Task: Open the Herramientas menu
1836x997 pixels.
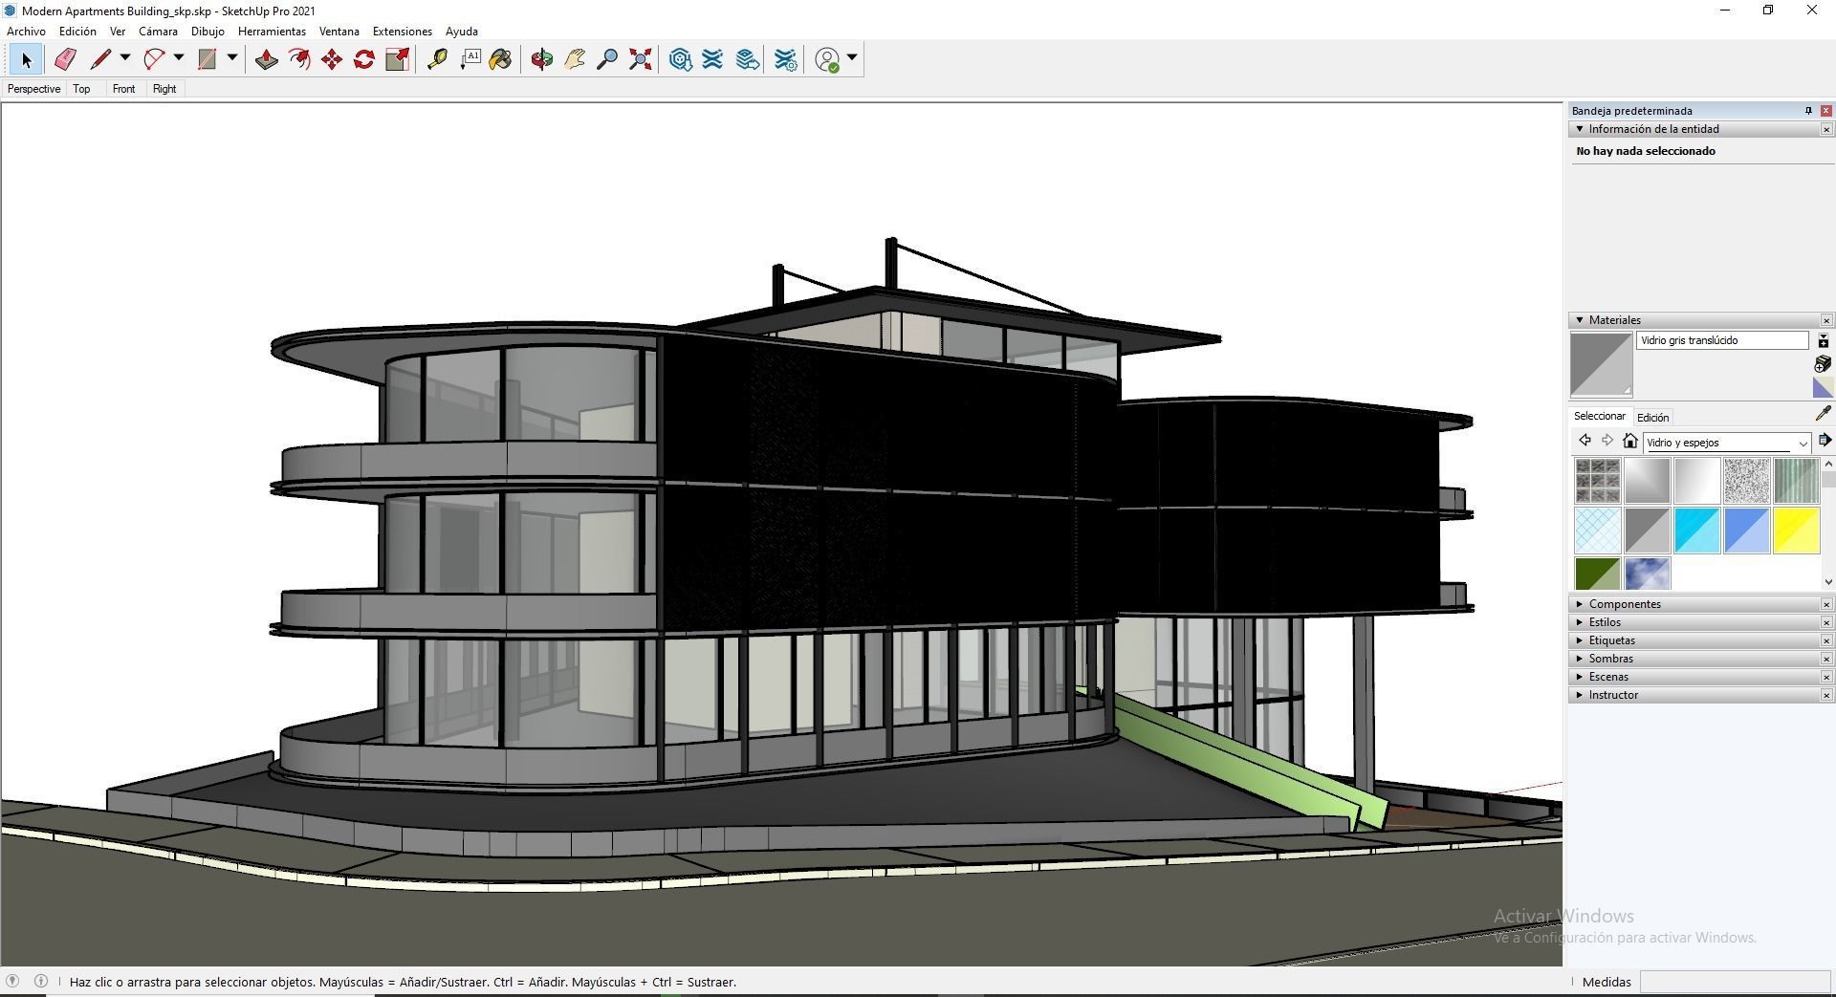Action: point(272,32)
